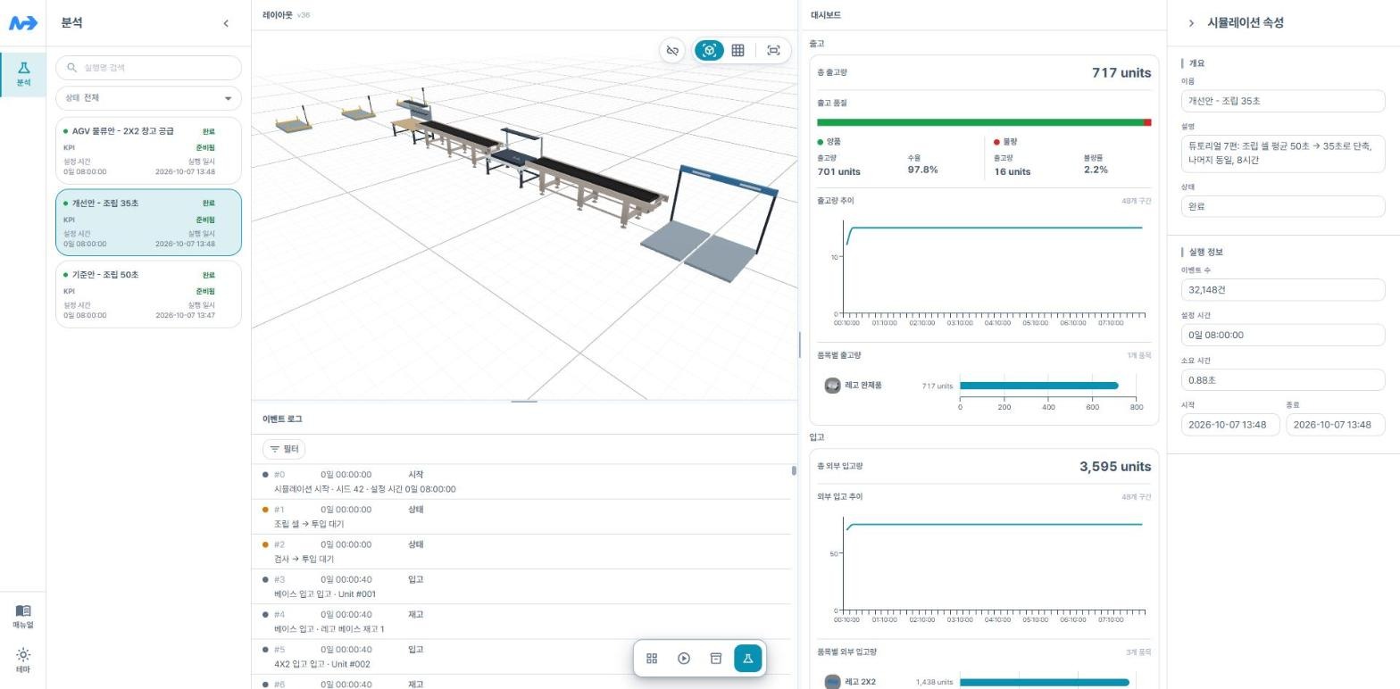Switch to 3D perspective view mode
Viewport: 1400px width, 689px height.
pyautogui.click(x=709, y=51)
